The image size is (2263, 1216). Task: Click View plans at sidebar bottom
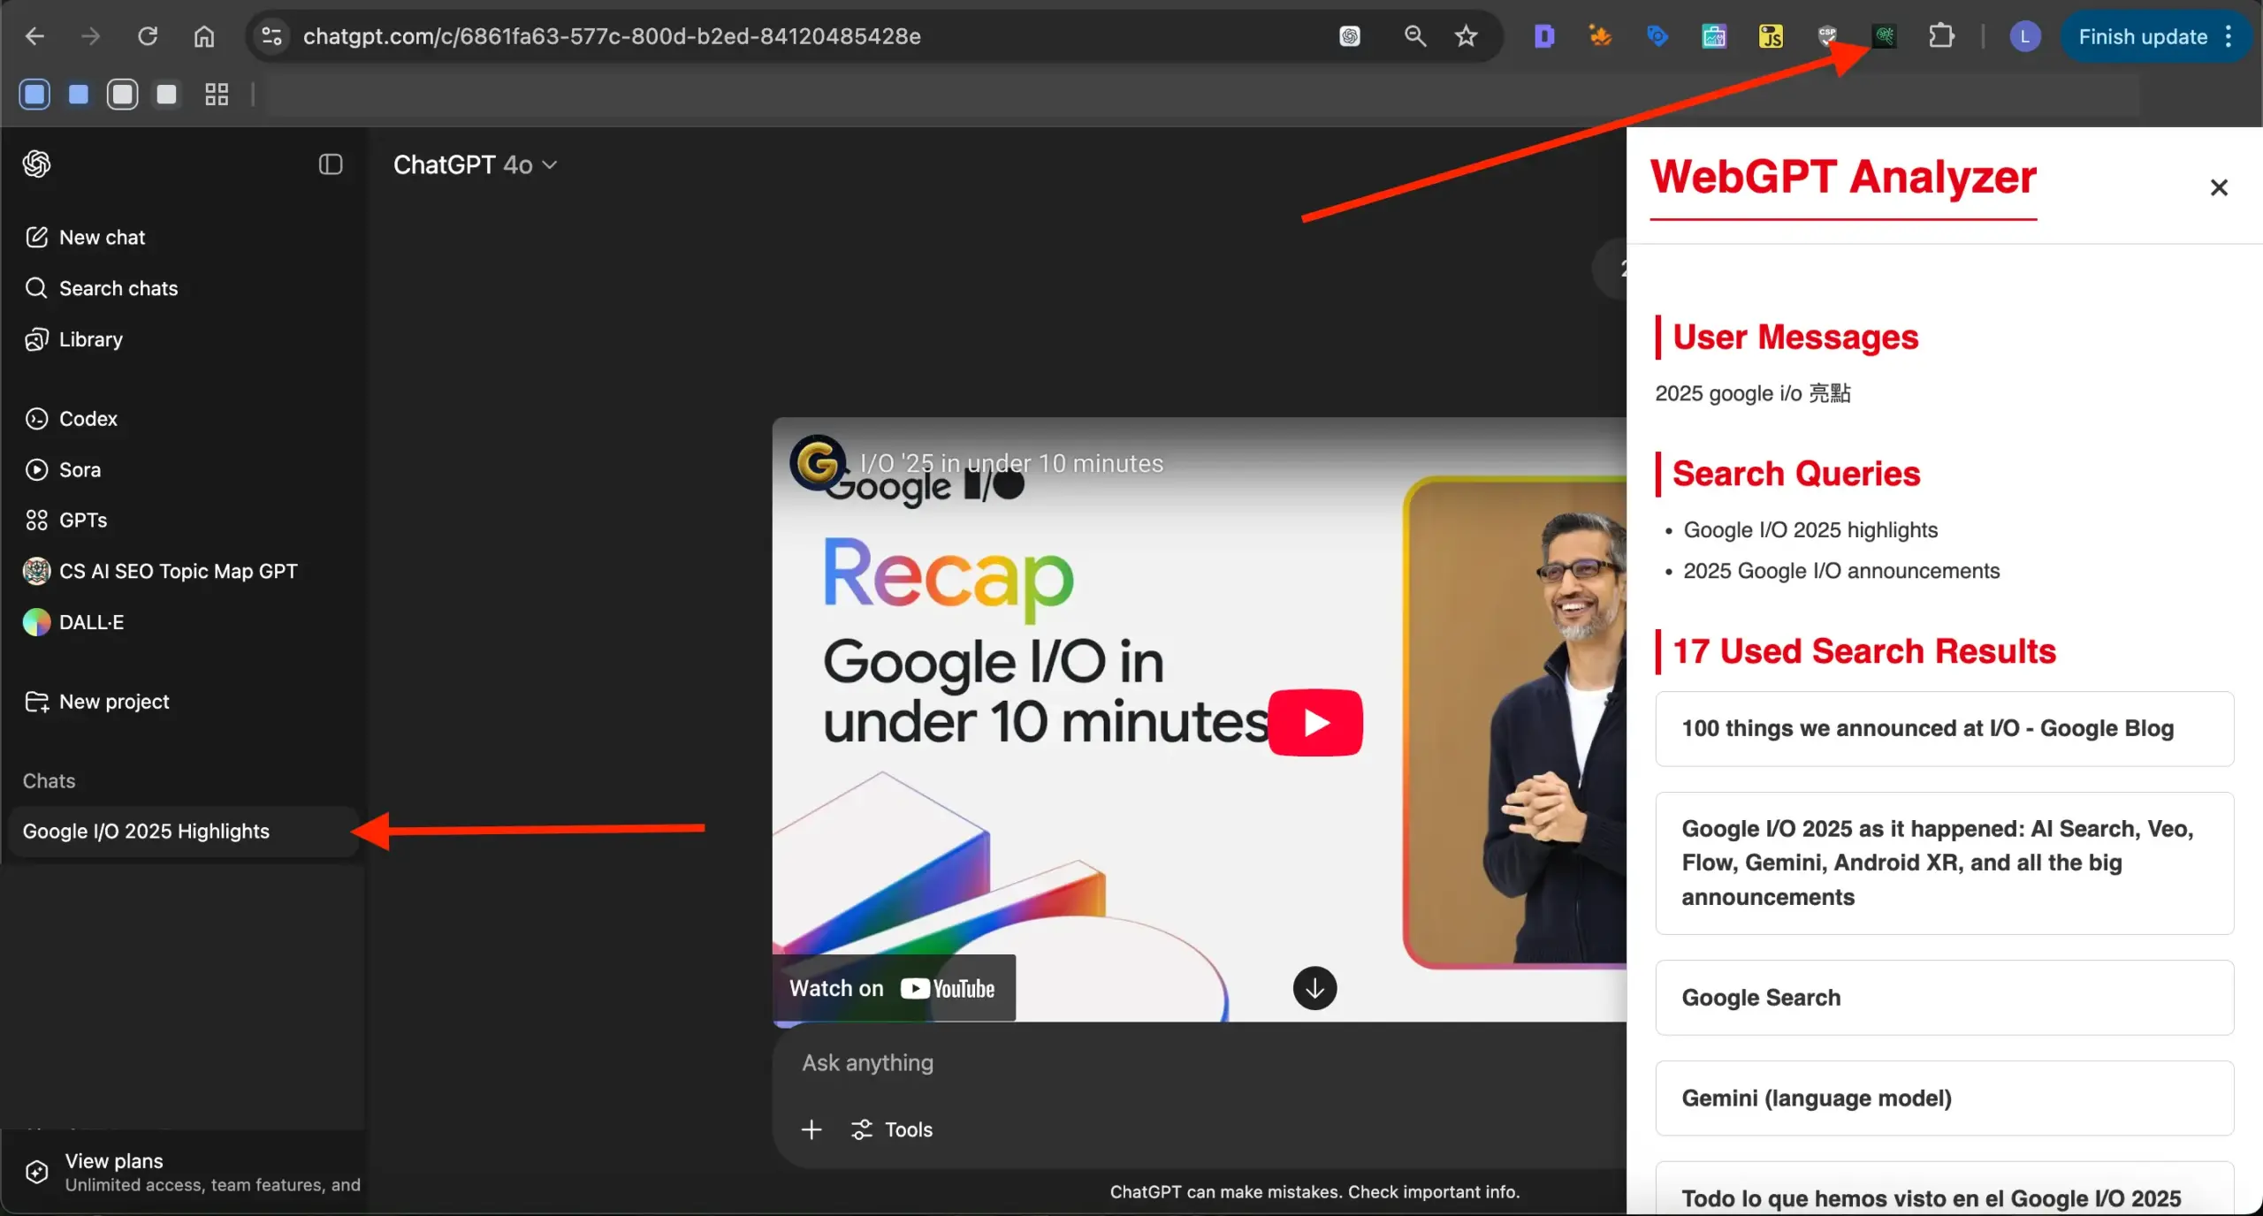(183, 1172)
